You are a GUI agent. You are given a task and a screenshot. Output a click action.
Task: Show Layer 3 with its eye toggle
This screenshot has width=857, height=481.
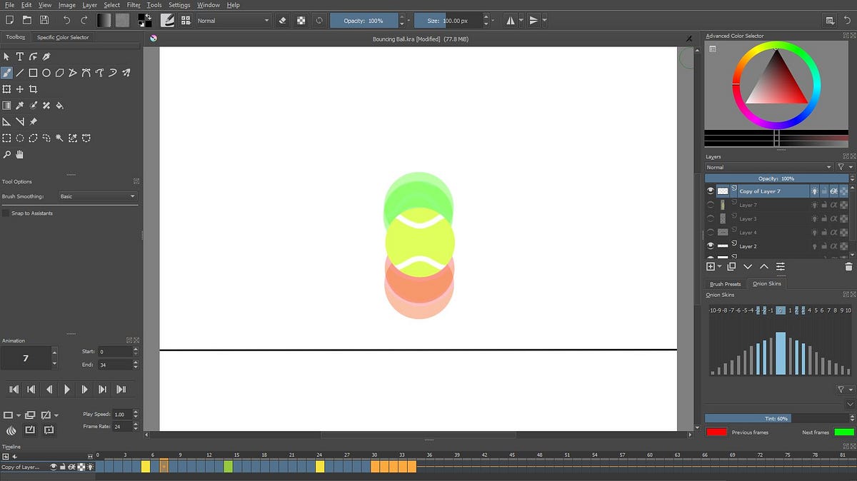(x=711, y=218)
